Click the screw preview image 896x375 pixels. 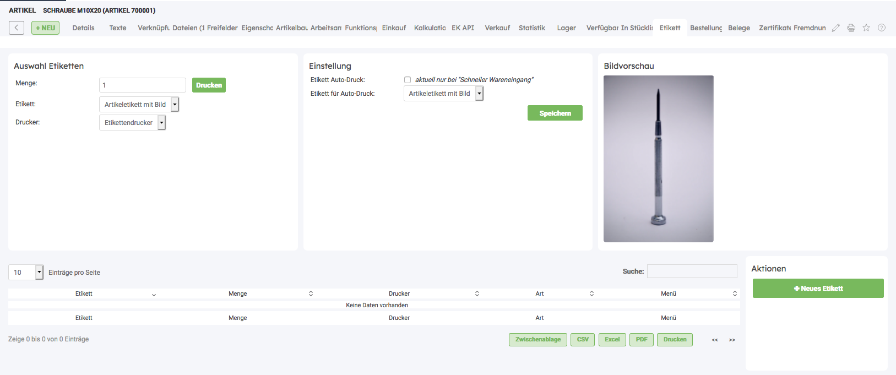tap(658, 159)
